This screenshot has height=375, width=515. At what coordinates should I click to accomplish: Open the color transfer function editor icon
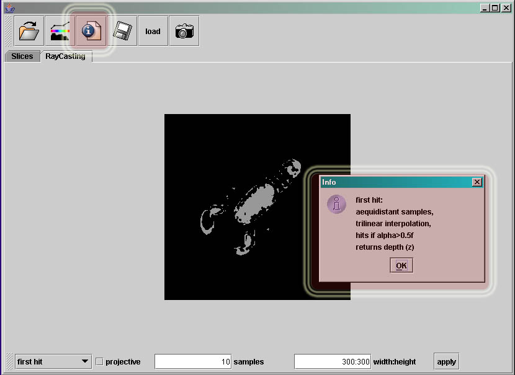coord(60,31)
